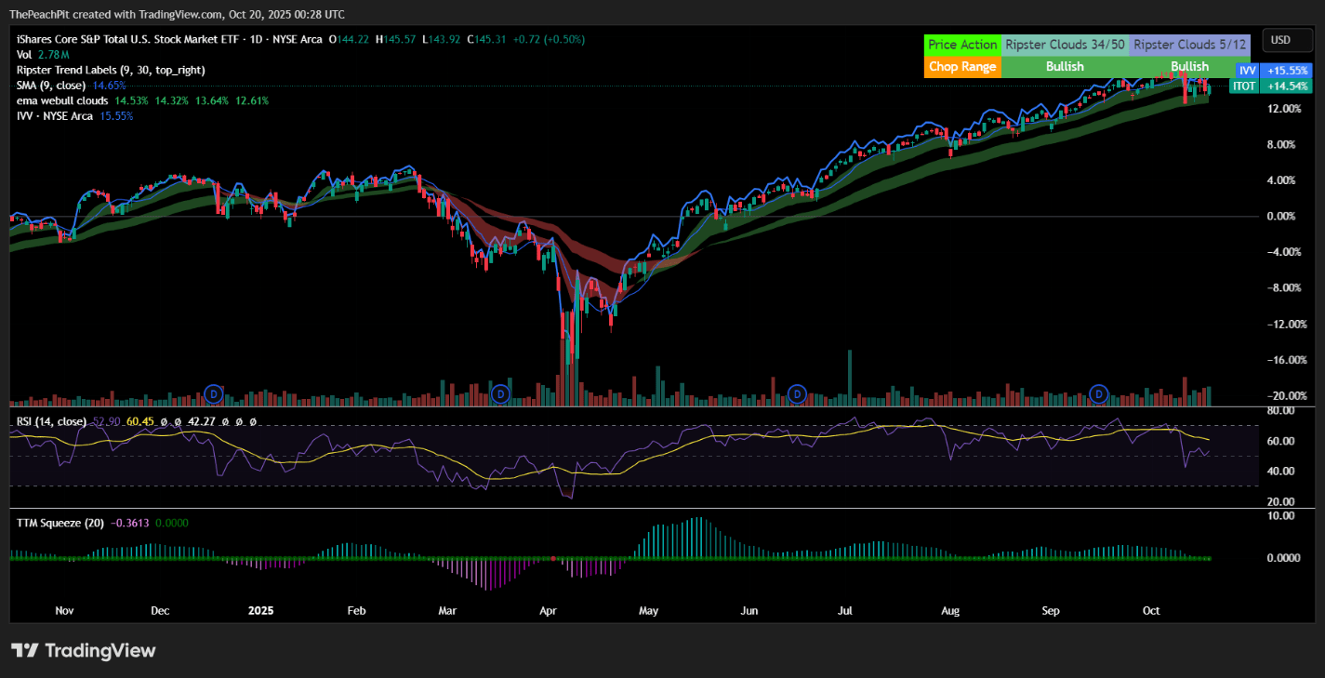
Task: Click the dividend marker in mid-March
Action: [500, 394]
